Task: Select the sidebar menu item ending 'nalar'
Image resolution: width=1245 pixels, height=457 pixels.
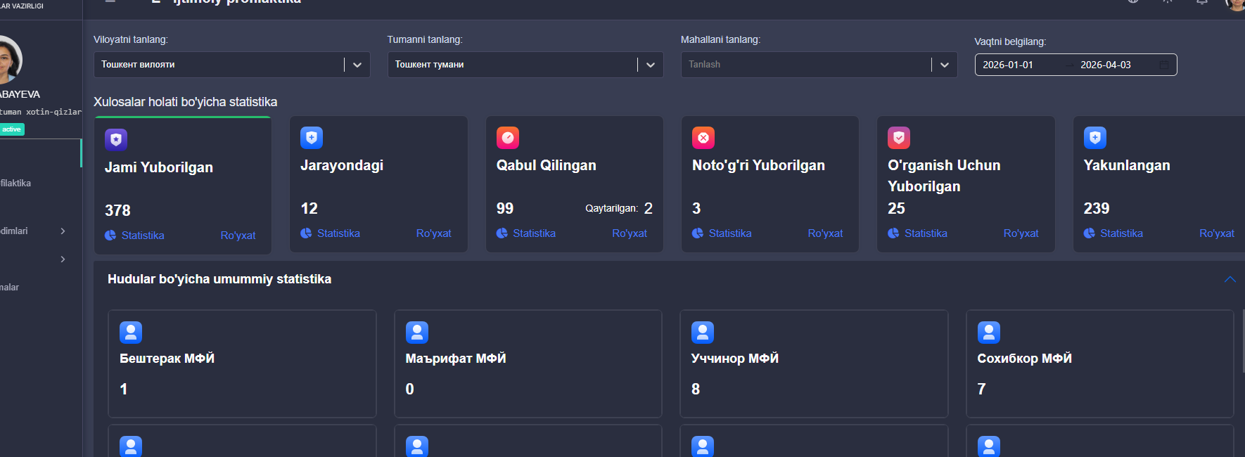Action: (9, 287)
